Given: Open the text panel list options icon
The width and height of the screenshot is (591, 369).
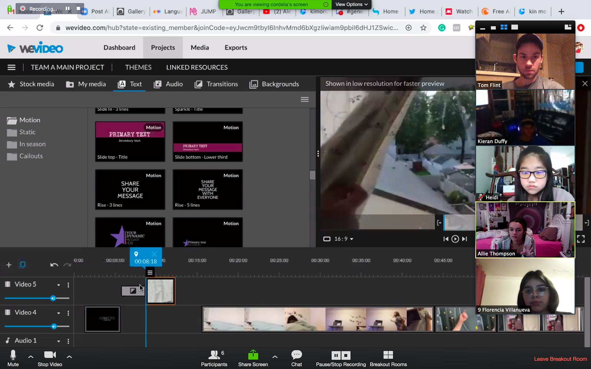Looking at the screenshot, I should click(x=304, y=99).
